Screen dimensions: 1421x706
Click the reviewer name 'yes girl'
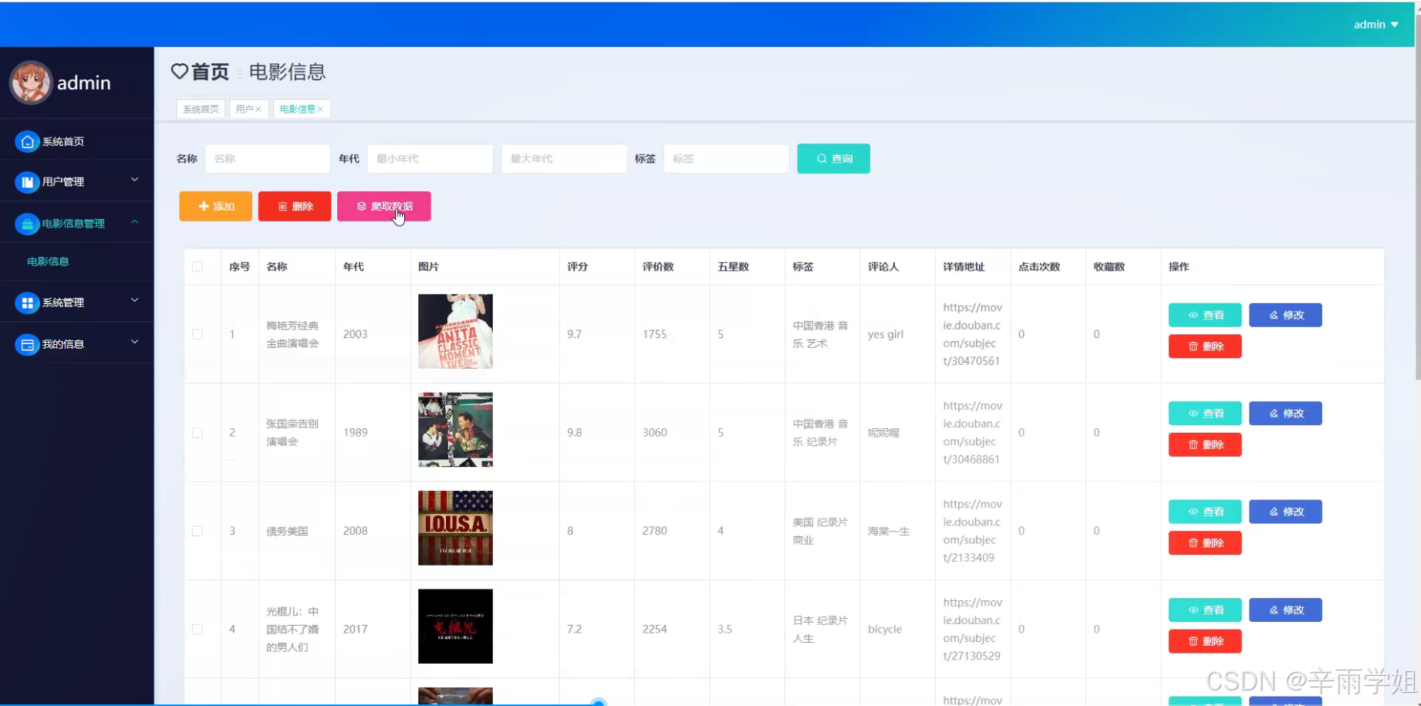(885, 334)
